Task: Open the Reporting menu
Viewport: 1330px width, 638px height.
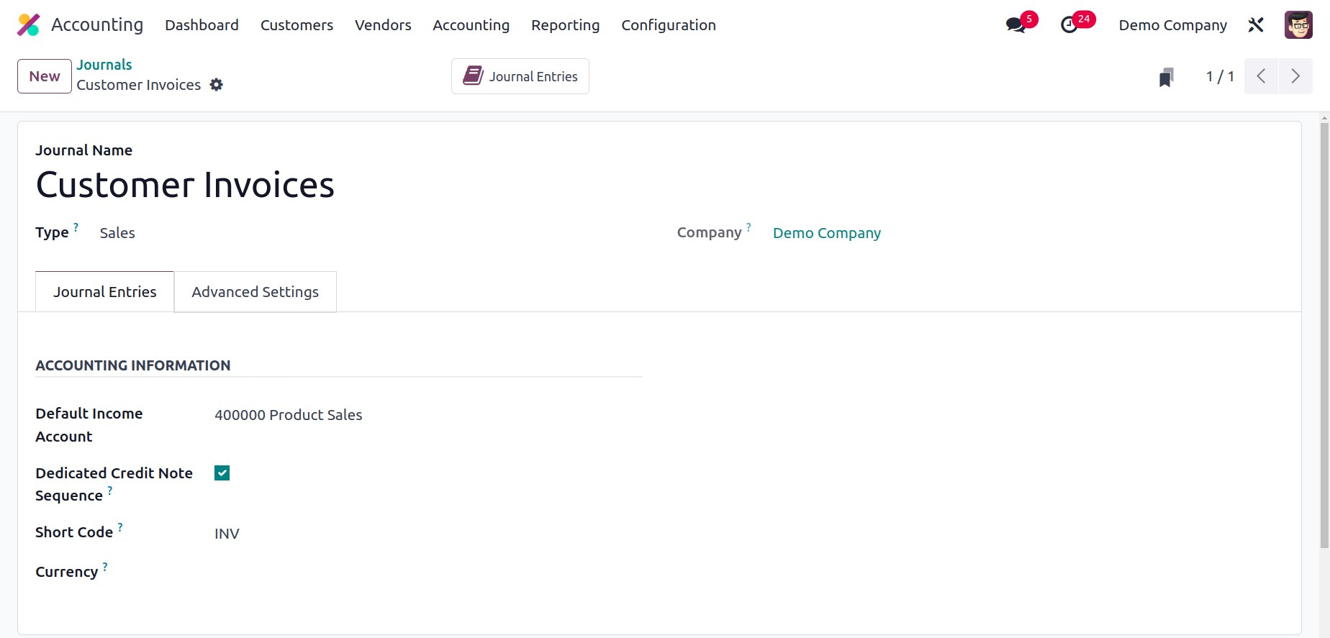Action: (x=565, y=25)
